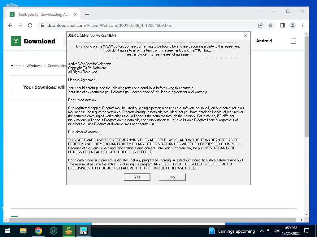Click the 'Registered Version' heading text
317x237 pixels.
coord(82,100)
